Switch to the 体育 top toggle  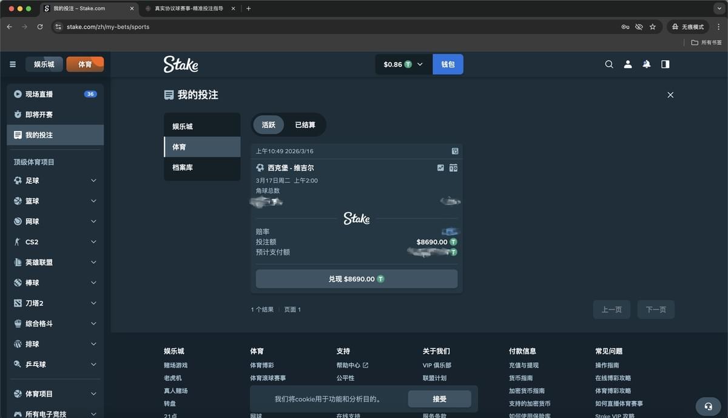coord(85,64)
